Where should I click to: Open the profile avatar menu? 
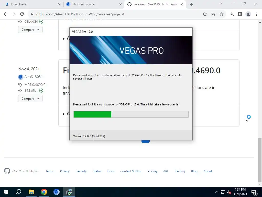(x=248, y=14)
